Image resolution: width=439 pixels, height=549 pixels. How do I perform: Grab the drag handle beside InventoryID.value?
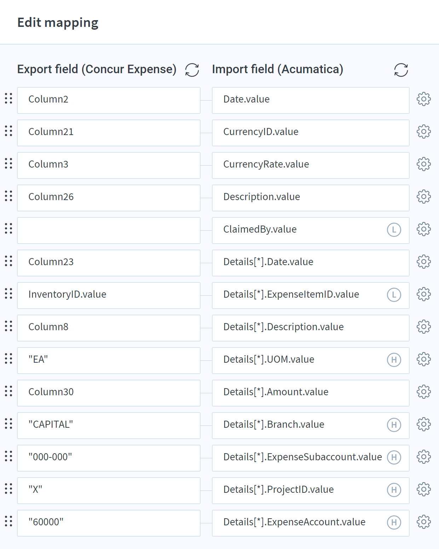(x=8, y=294)
